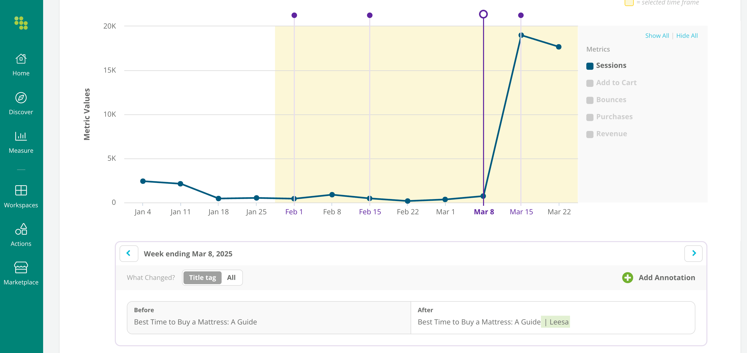
Task: Open the Home section icon
Action: coord(21,59)
